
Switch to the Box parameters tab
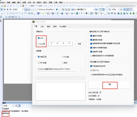click(63, 27)
